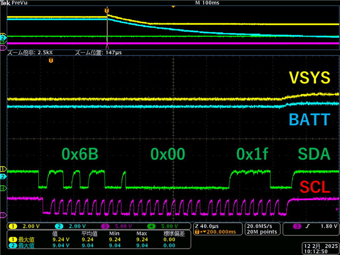The height and width of the screenshot is (255, 340).
Task: Click the PreVu acquisition status text
Action: click(19, 3)
